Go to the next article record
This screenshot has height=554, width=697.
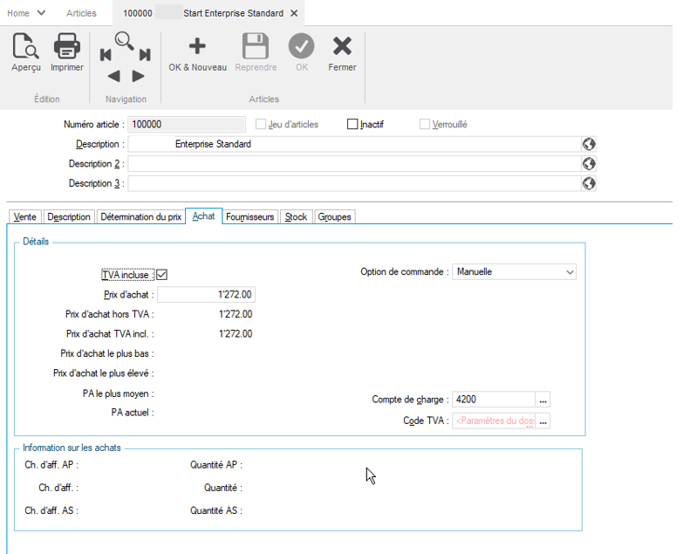[138, 76]
